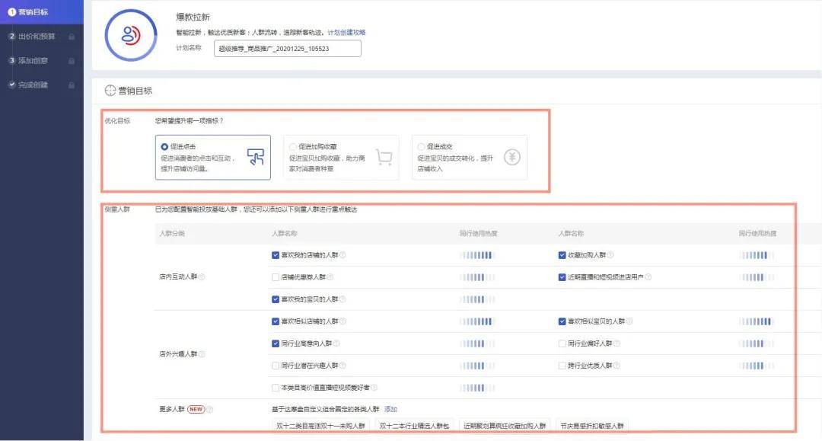Click the 爆款拉新 circular people icon

pos(130,34)
